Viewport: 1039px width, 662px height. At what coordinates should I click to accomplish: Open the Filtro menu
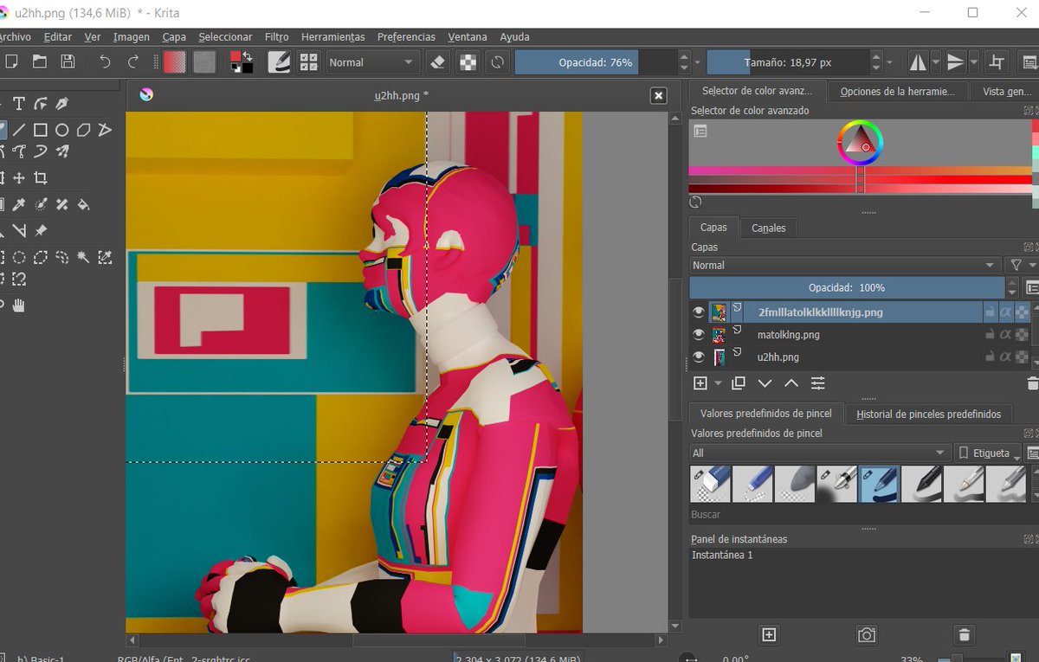276,37
